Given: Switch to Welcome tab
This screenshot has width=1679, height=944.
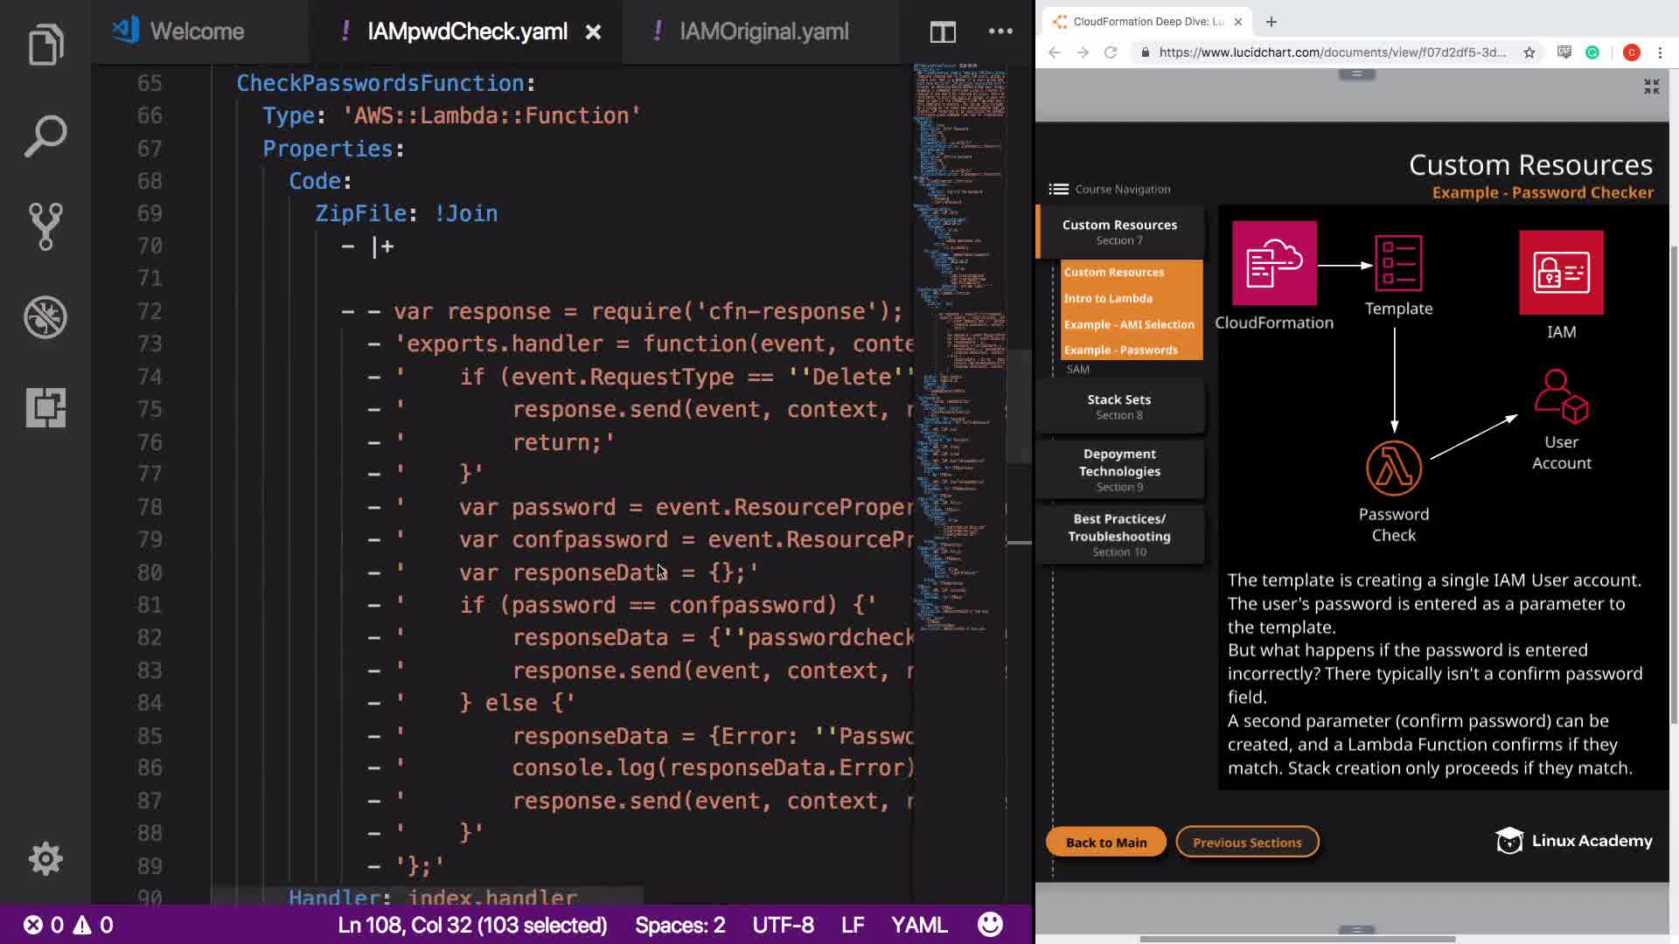Looking at the screenshot, I should (x=196, y=31).
